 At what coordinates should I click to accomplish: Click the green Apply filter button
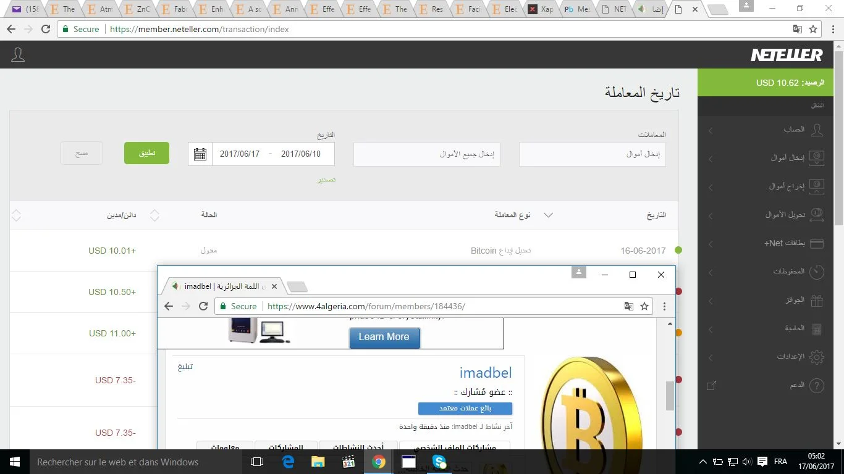tap(146, 153)
